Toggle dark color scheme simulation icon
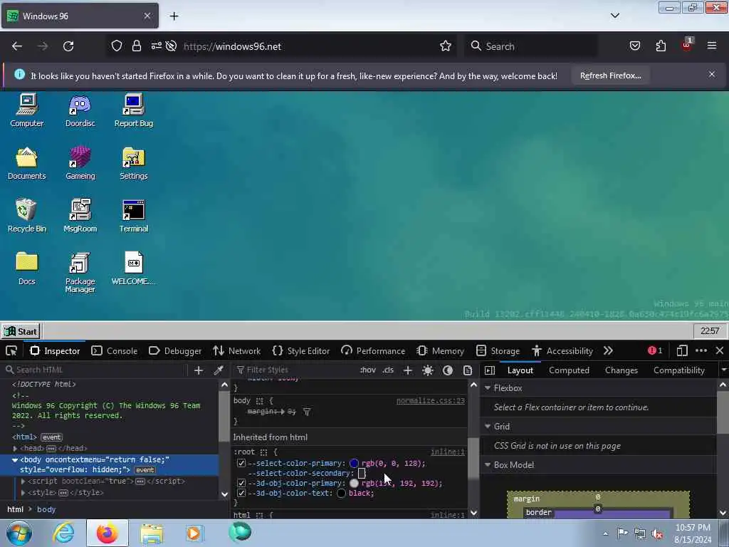Image resolution: width=729 pixels, height=547 pixels. (448, 370)
